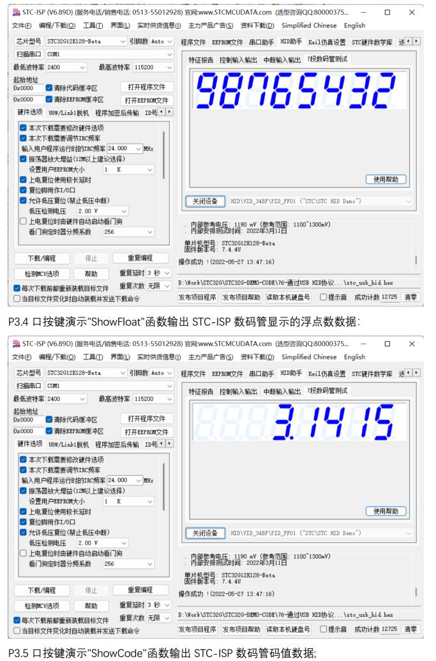This screenshot has width=436, height=661.
Task: Open 工具(T) menu in lower window
Action: (x=93, y=357)
